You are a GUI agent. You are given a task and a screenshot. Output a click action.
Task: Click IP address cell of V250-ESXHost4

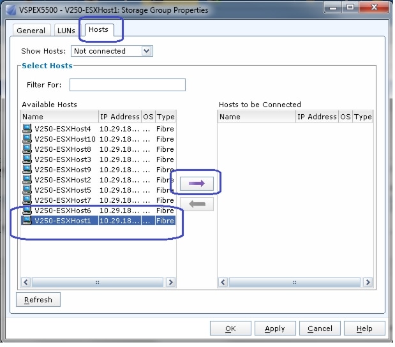click(119, 129)
